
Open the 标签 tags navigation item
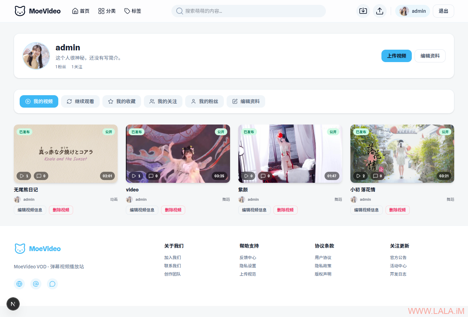click(x=133, y=11)
